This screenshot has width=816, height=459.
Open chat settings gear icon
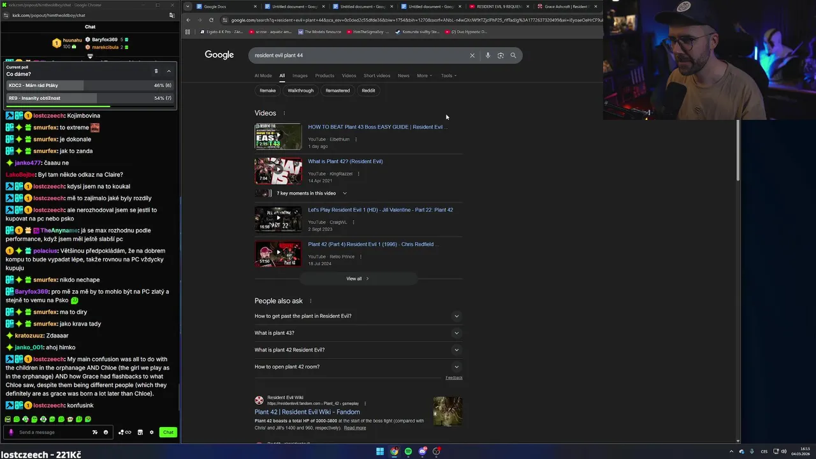pos(152,432)
